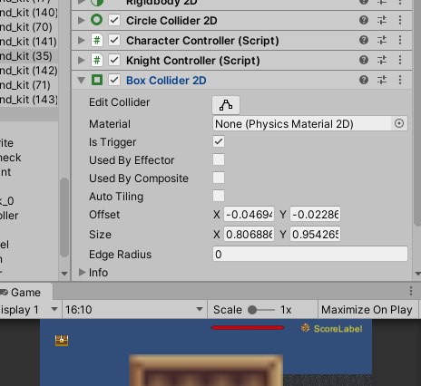Open help for Box Collider 2D
The image size is (421, 386).
(364, 80)
